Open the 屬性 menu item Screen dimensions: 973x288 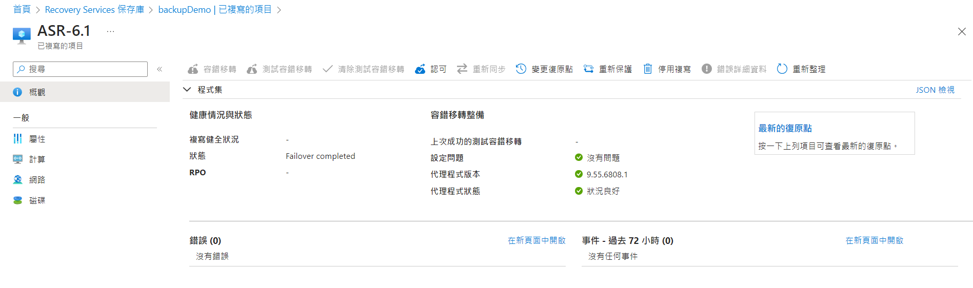pos(85,139)
